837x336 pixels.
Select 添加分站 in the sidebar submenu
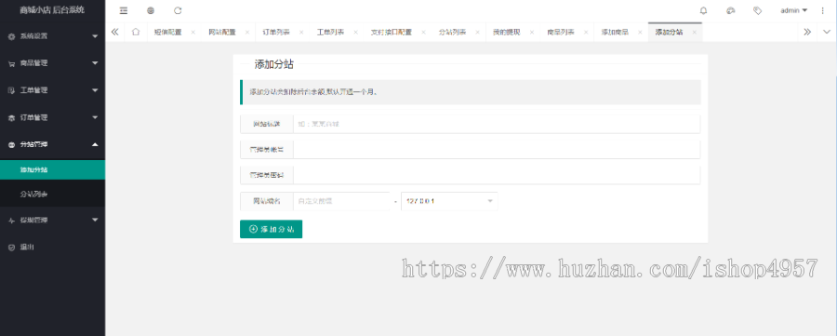pos(52,170)
